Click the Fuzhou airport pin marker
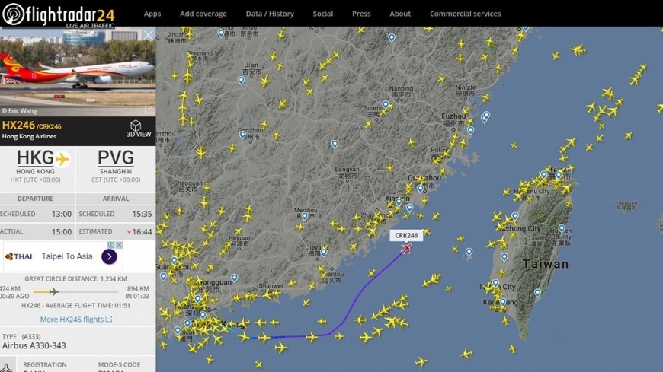Viewport: 663px width, 372px height. tap(470, 131)
